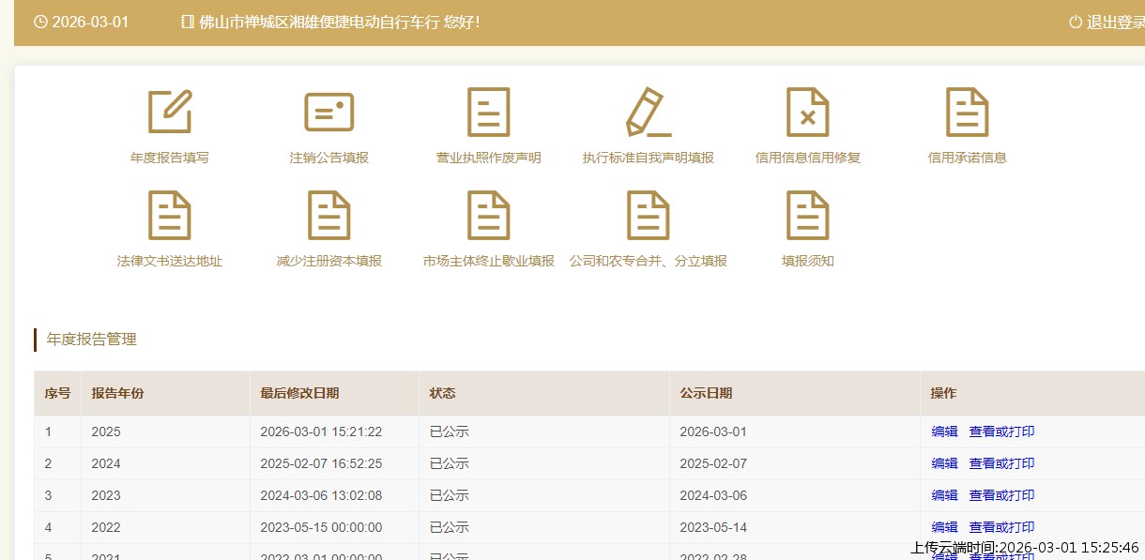Open the 法律文书送达地址 icon
The width and height of the screenshot is (1145, 560).
tap(170, 216)
